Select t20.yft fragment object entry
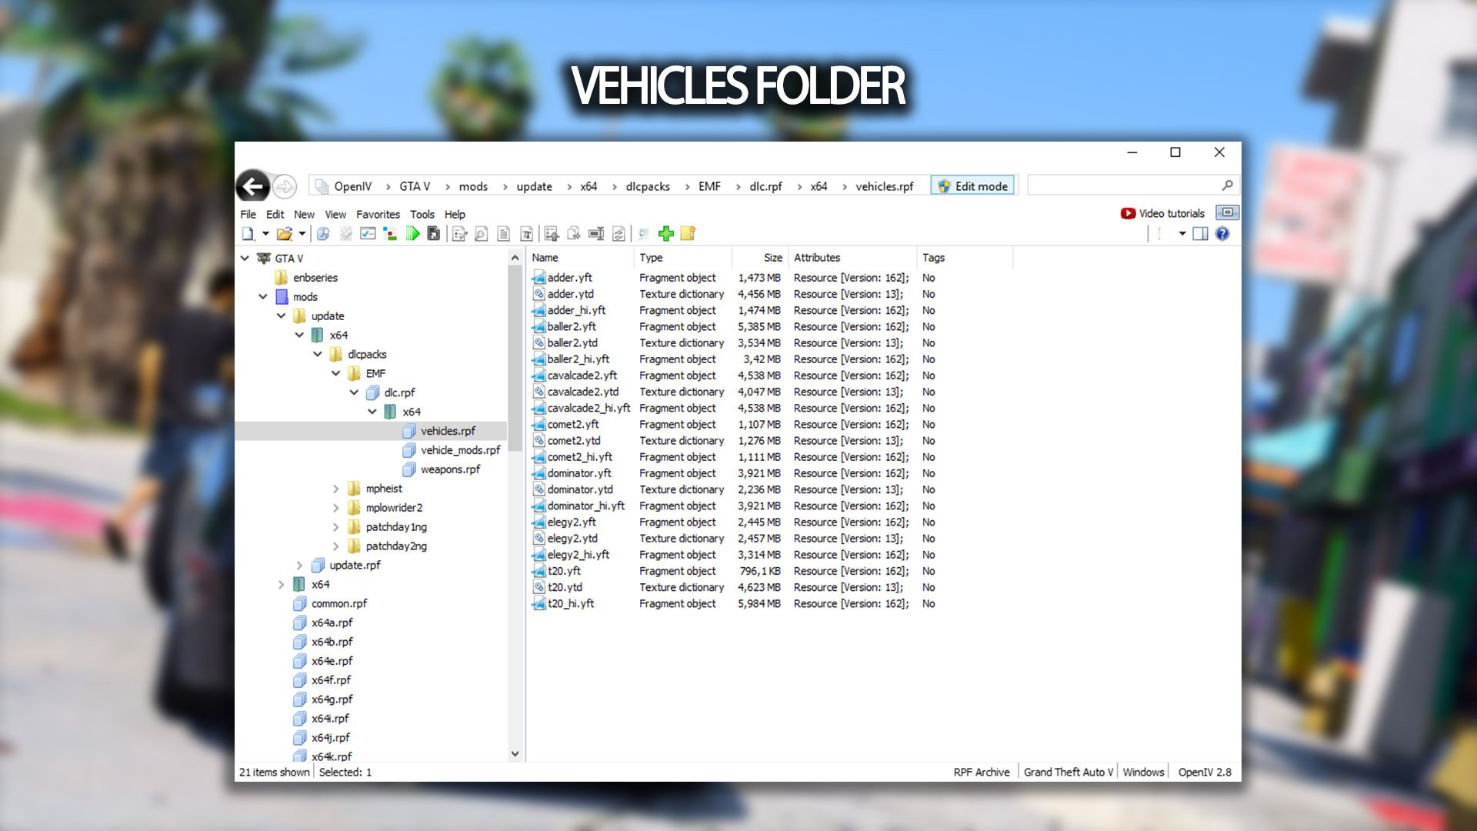Image resolution: width=1477 pixels, height=831 pixels. coord(564,570)
